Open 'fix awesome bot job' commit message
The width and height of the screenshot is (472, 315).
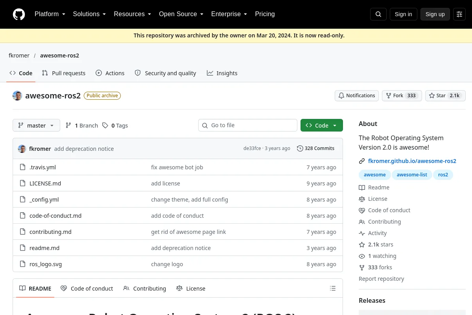coord(177,167)
